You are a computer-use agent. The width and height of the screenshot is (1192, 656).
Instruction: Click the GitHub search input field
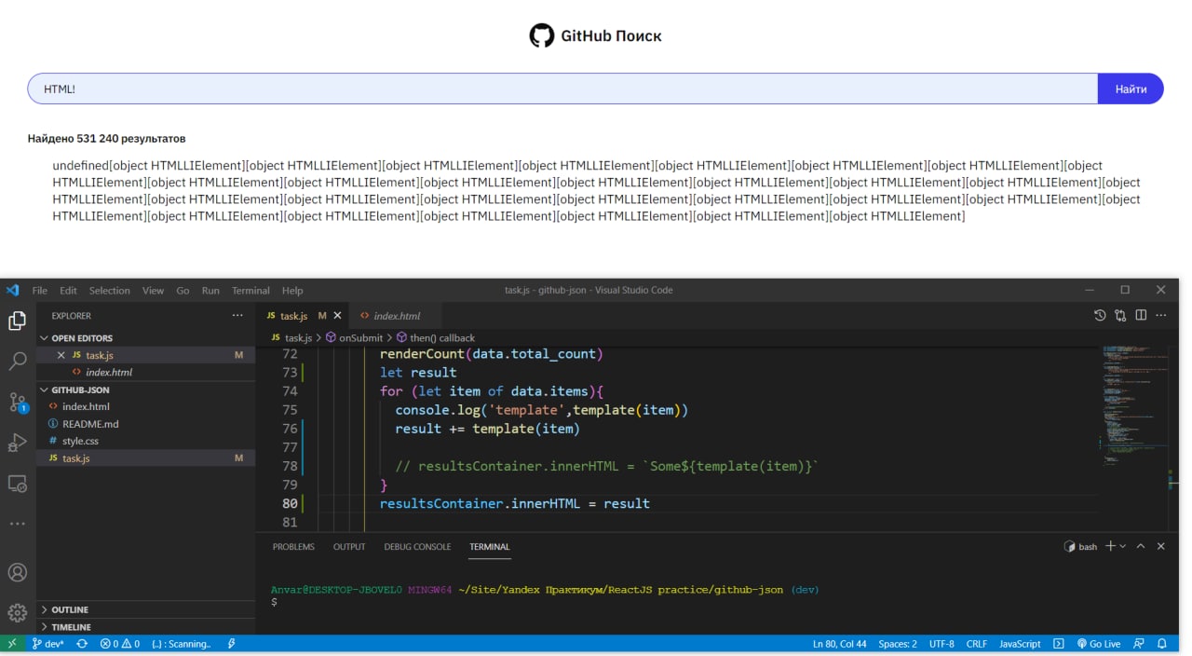pyautogui.click(x=562, y=89)
